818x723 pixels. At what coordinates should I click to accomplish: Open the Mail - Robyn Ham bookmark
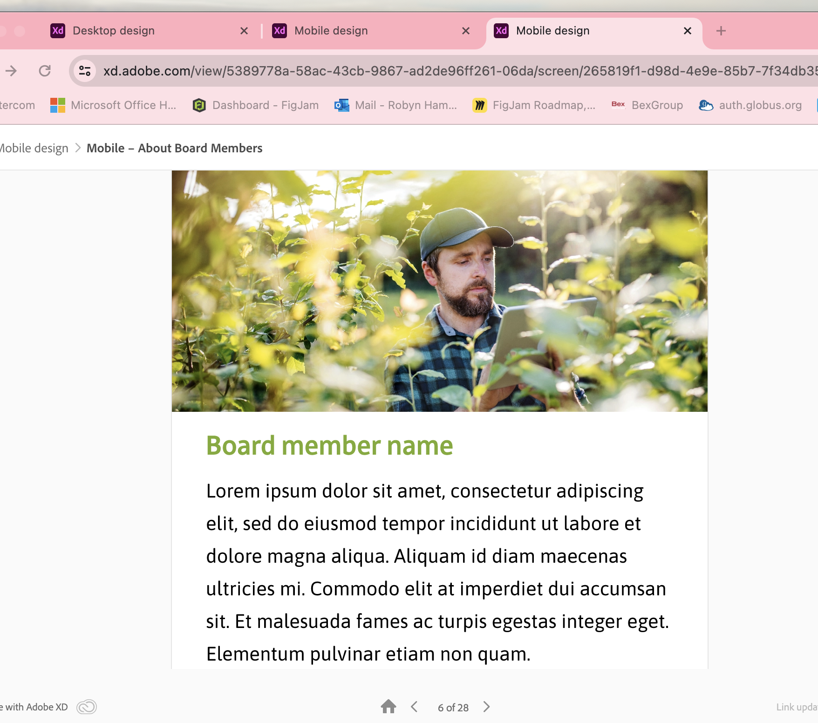(x=396, y=105)
